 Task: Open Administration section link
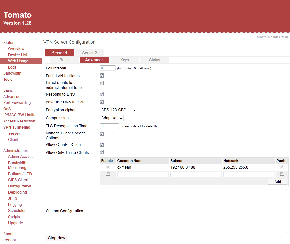16,151
